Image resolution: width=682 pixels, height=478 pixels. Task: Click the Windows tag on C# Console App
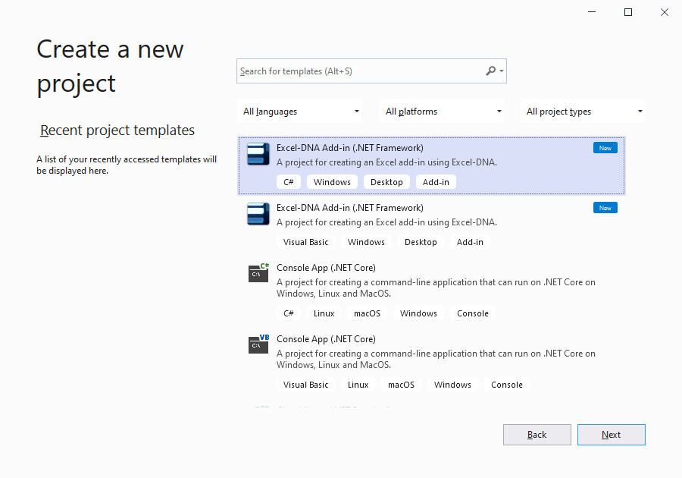pyautogui.click(x=418, y=313)
